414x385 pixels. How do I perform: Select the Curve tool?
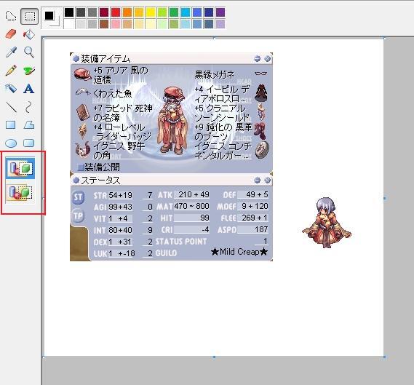point(29,107)
